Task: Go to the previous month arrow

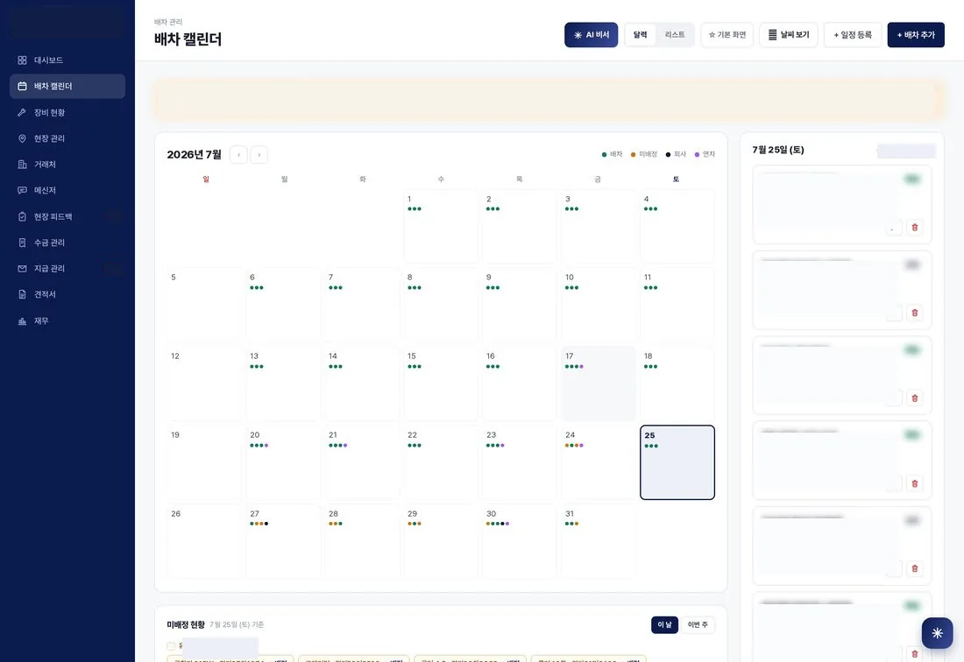Action: coord(238,155)
